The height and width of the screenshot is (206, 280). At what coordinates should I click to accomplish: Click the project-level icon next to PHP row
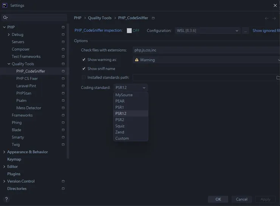tap(63, 27)
